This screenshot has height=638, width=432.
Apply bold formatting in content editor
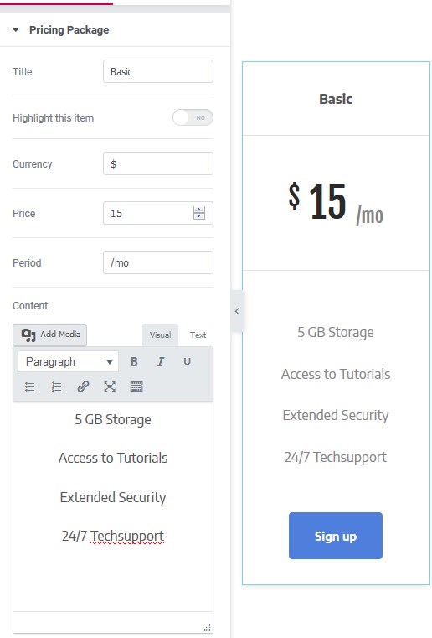(x=134, y=361)
